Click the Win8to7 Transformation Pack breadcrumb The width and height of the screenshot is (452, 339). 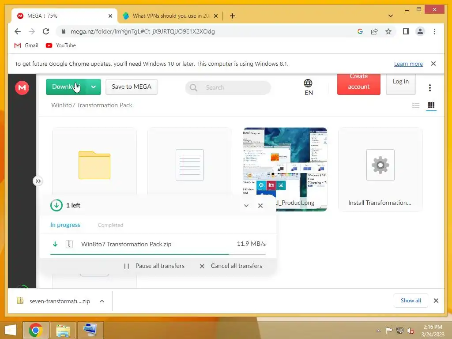pos(92,105)
